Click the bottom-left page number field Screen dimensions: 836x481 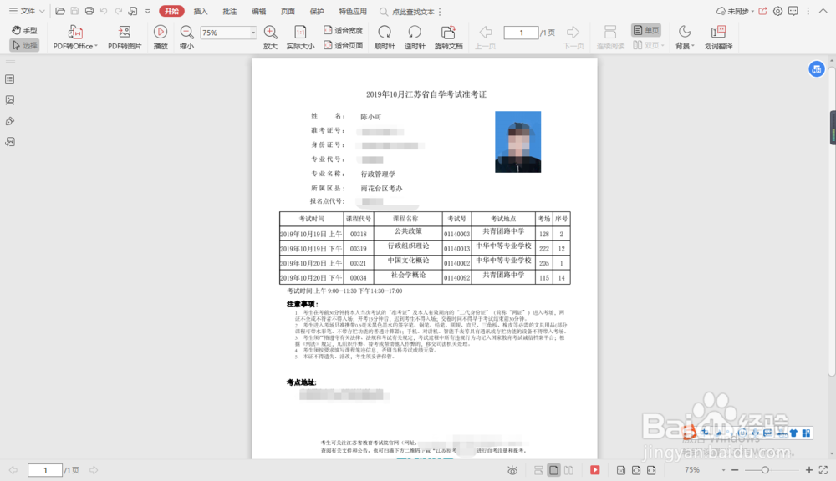45,470
